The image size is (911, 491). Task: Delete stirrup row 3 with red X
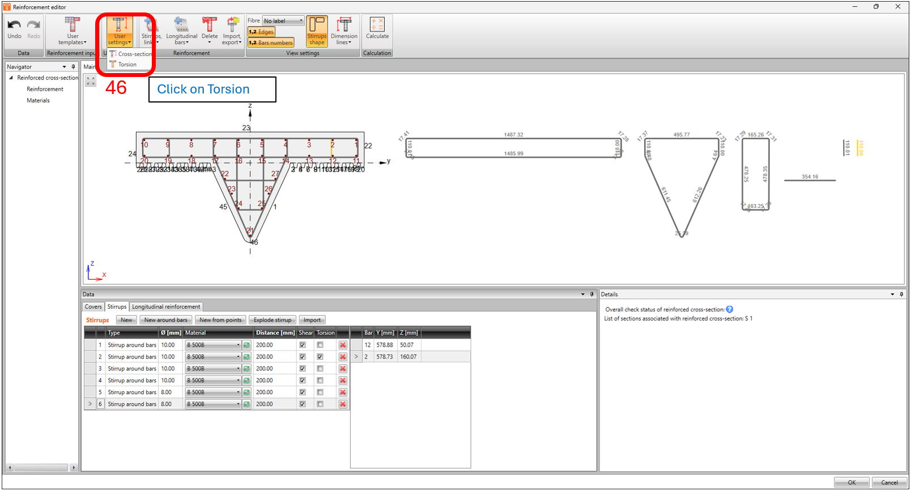point(343,369)
